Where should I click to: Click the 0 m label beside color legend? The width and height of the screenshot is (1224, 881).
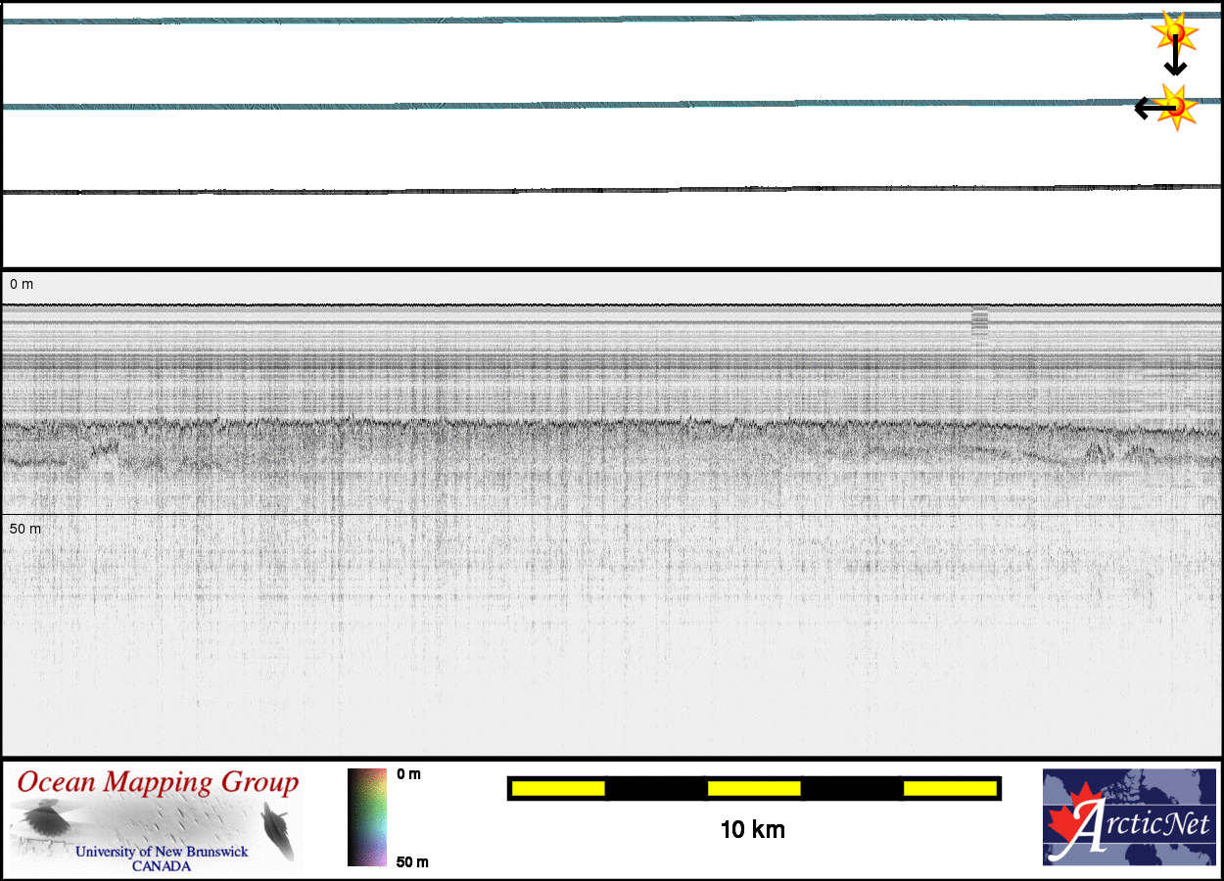click(x=408, y=774)
